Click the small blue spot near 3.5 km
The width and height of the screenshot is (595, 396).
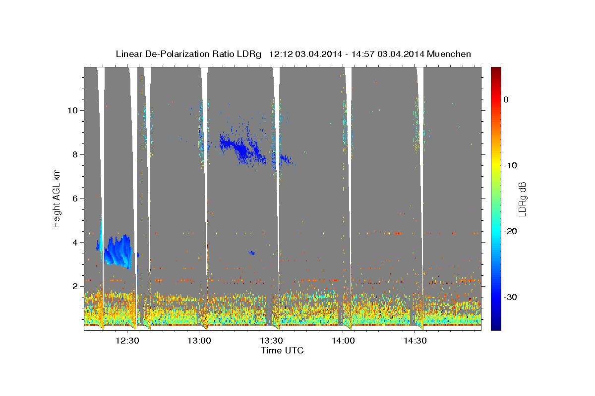point(252,253)
